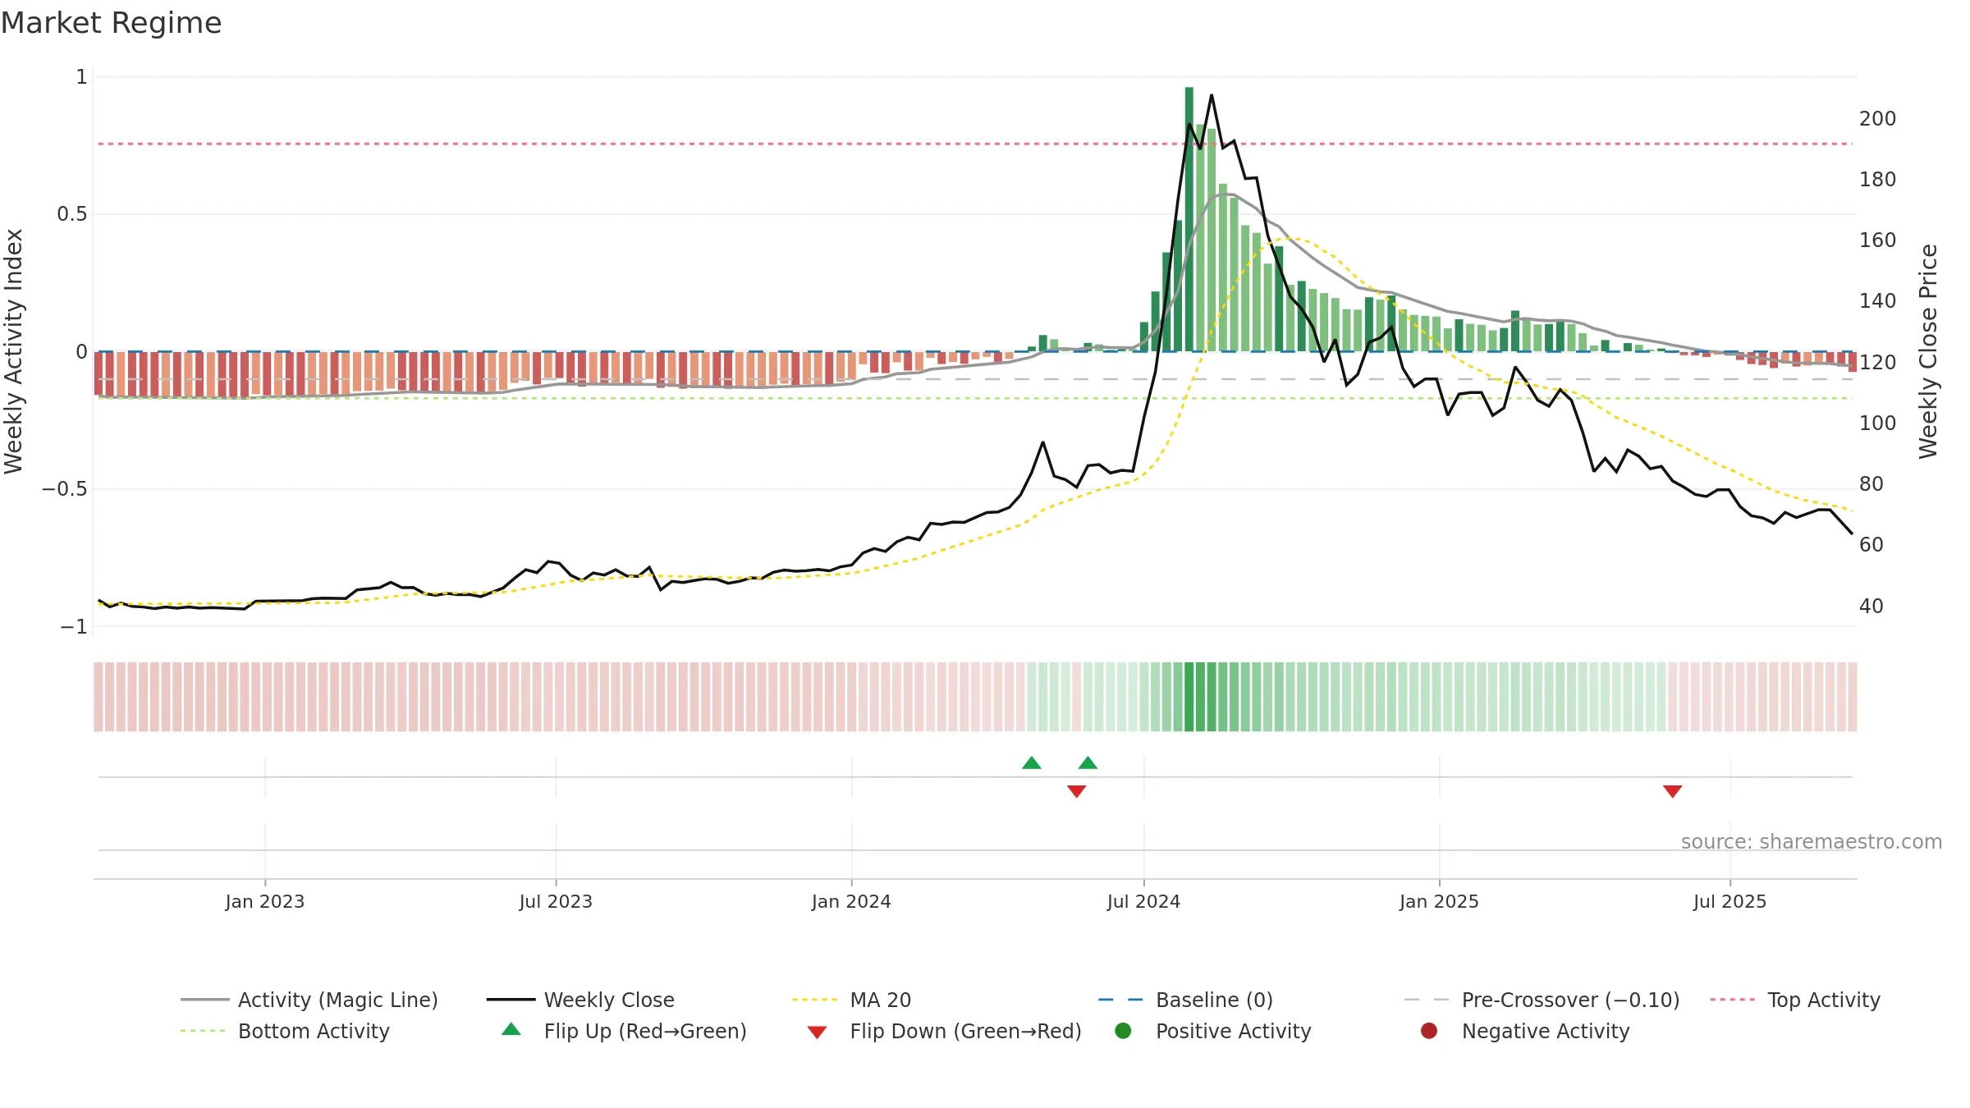Click the source: sharemaestro.com text
The width and height of the screenshot is (1970, 1108).
click(1812, 842)
